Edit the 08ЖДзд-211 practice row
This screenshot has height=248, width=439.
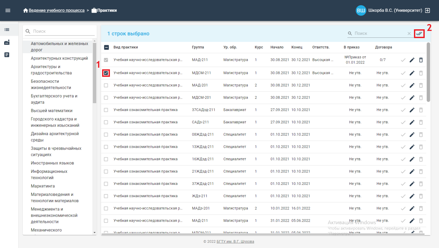point(412,134)
